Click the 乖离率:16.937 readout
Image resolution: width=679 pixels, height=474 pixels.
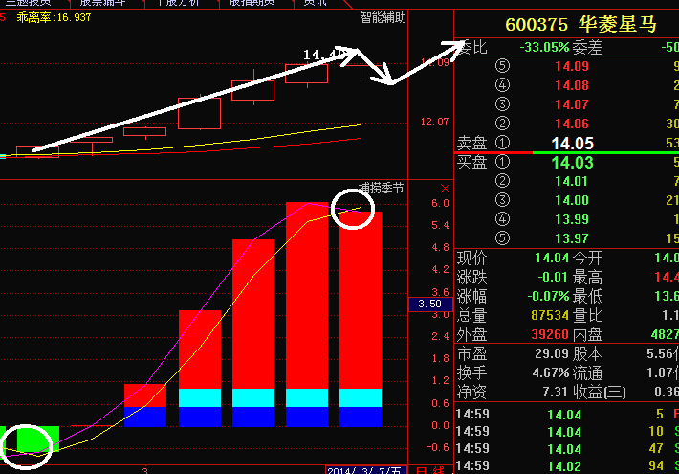54,17
